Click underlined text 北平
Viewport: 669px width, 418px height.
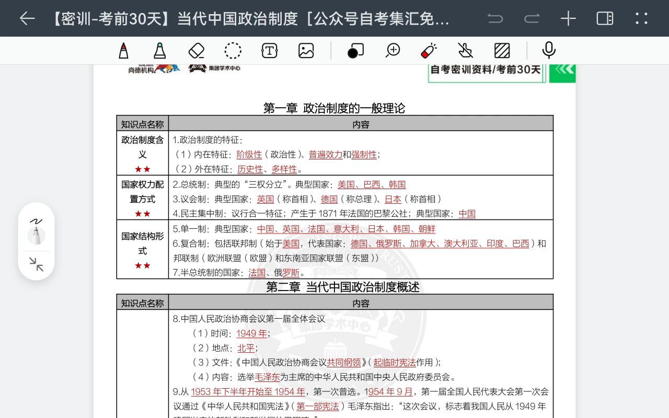(246, 348)
